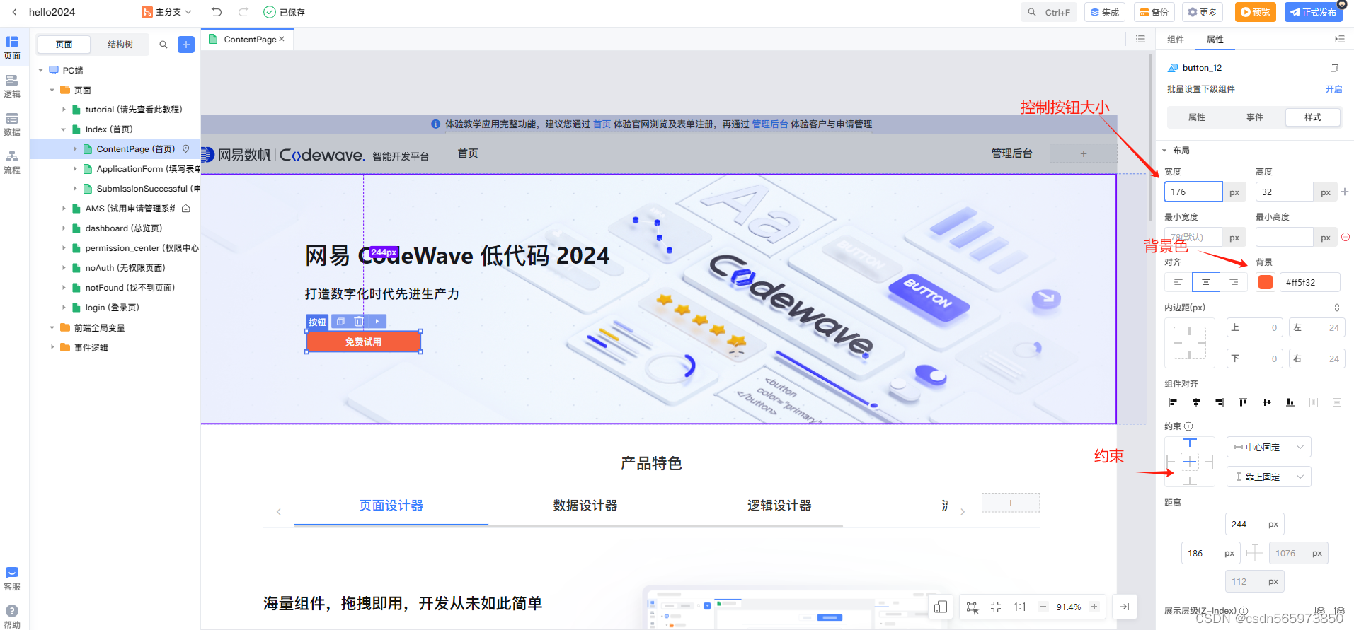Align components to the left edge
This screenshot has width=1354, height=630.
click(1173, 402)
